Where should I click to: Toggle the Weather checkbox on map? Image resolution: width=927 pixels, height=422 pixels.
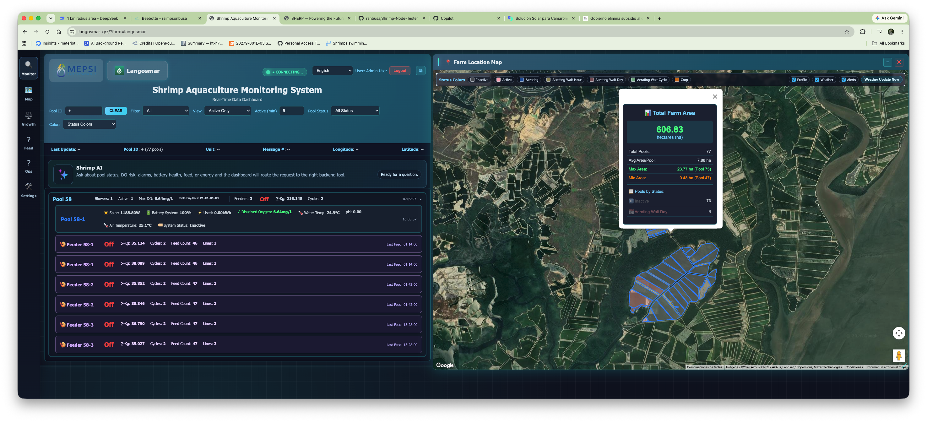[x=817, y=80]
